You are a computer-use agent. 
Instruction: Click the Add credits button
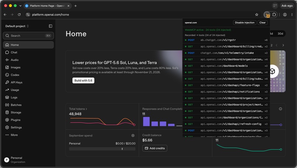tap(155, 149)
